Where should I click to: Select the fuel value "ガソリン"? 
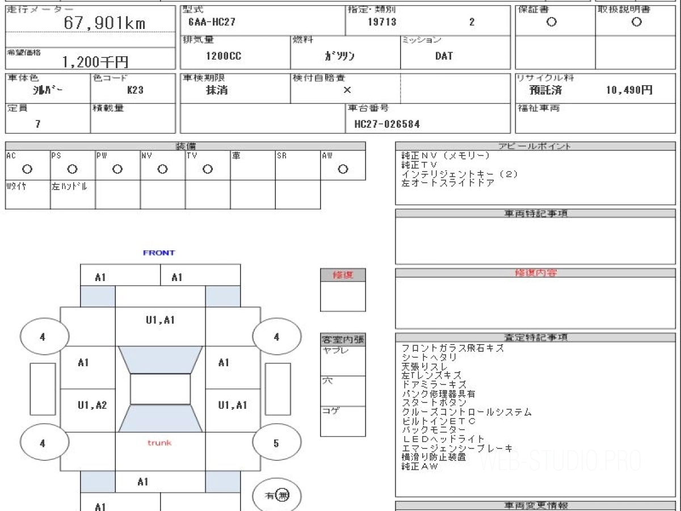pos(339,56)
